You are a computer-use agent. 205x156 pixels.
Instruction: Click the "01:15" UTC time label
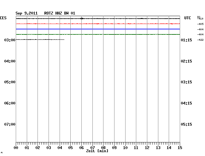point(186,40)
